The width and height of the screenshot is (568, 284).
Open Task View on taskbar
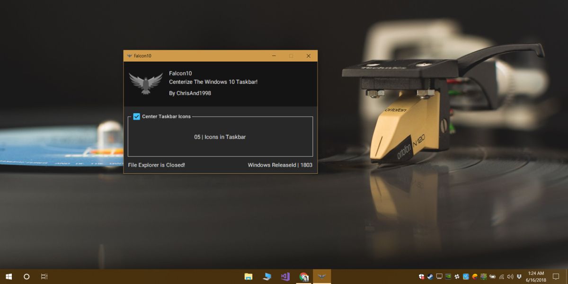click(44, 276)
